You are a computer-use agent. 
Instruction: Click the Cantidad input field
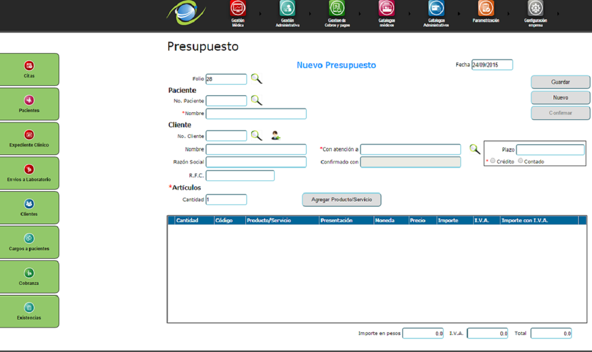click(x=226, y=200)
